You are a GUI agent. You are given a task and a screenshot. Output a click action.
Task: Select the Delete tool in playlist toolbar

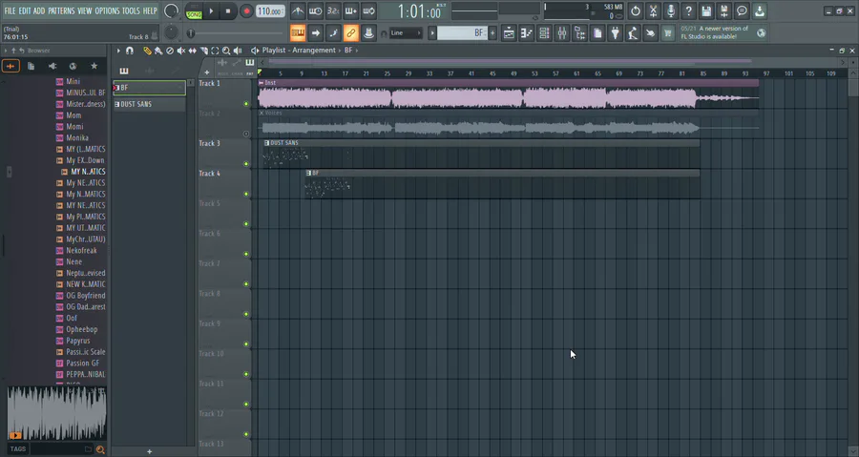tap(170, 51)
